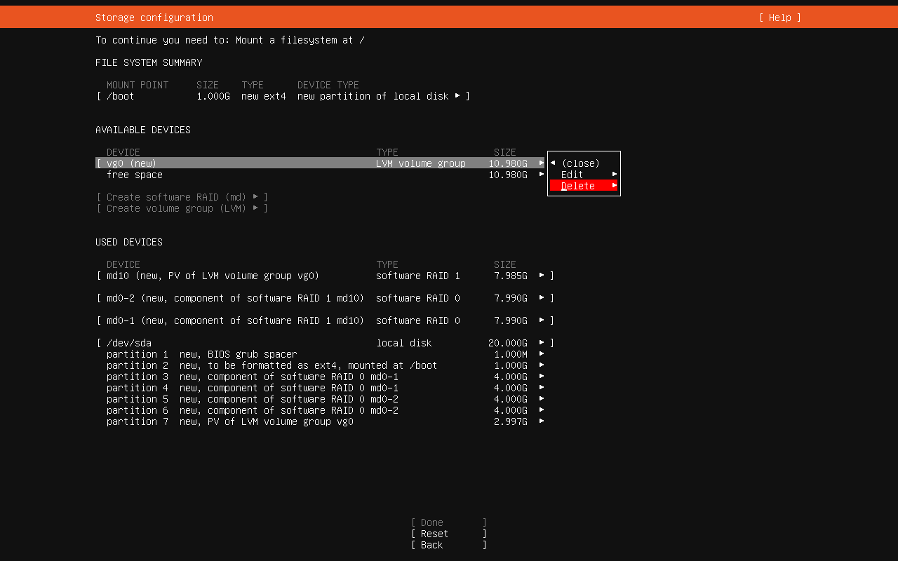This screenshot has width=898, height=561.
Task: Expand the /boot filesystem summary entry
Action: (457, 96)
